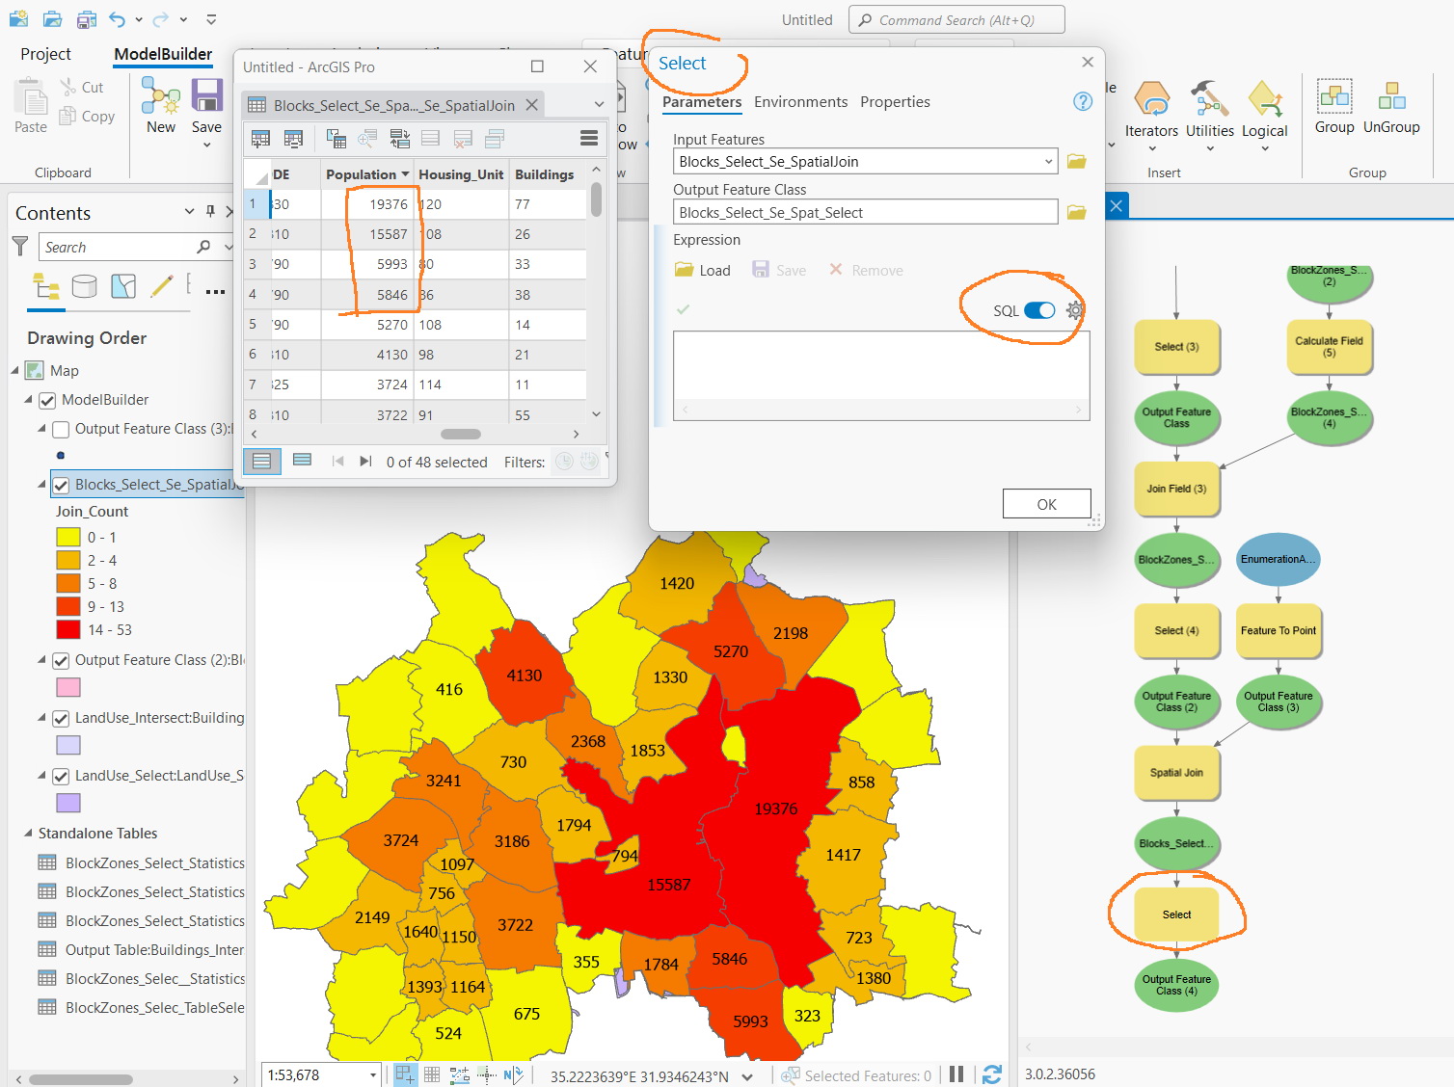Switch the selection in the attribute table
1454x1087 pixels.
click(x=400, y=139)
